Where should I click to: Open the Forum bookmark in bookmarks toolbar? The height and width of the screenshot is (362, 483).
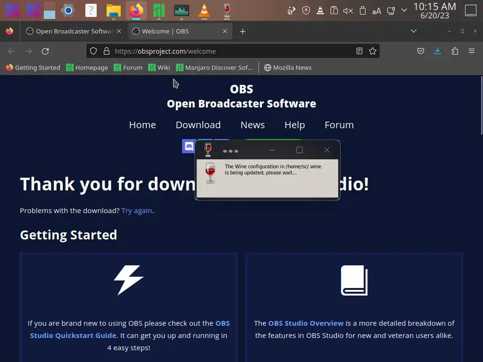pos(128,67)
